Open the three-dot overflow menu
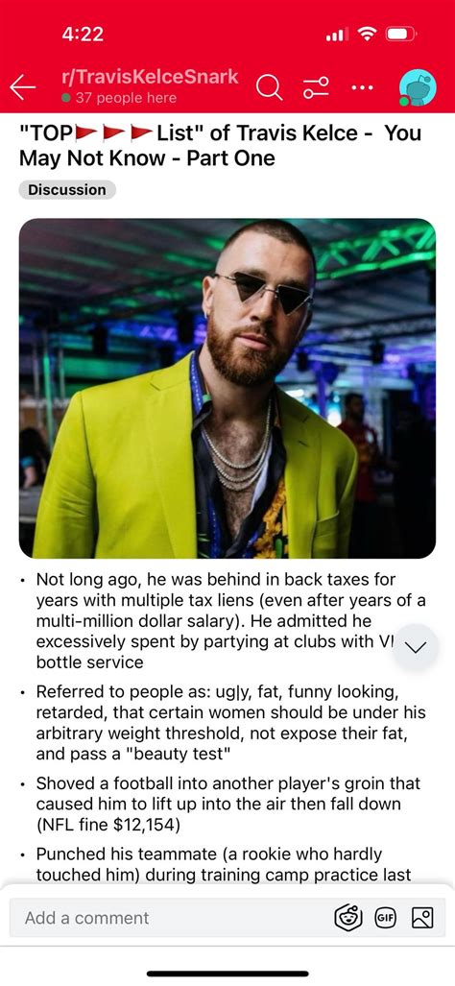 (363, 87)
